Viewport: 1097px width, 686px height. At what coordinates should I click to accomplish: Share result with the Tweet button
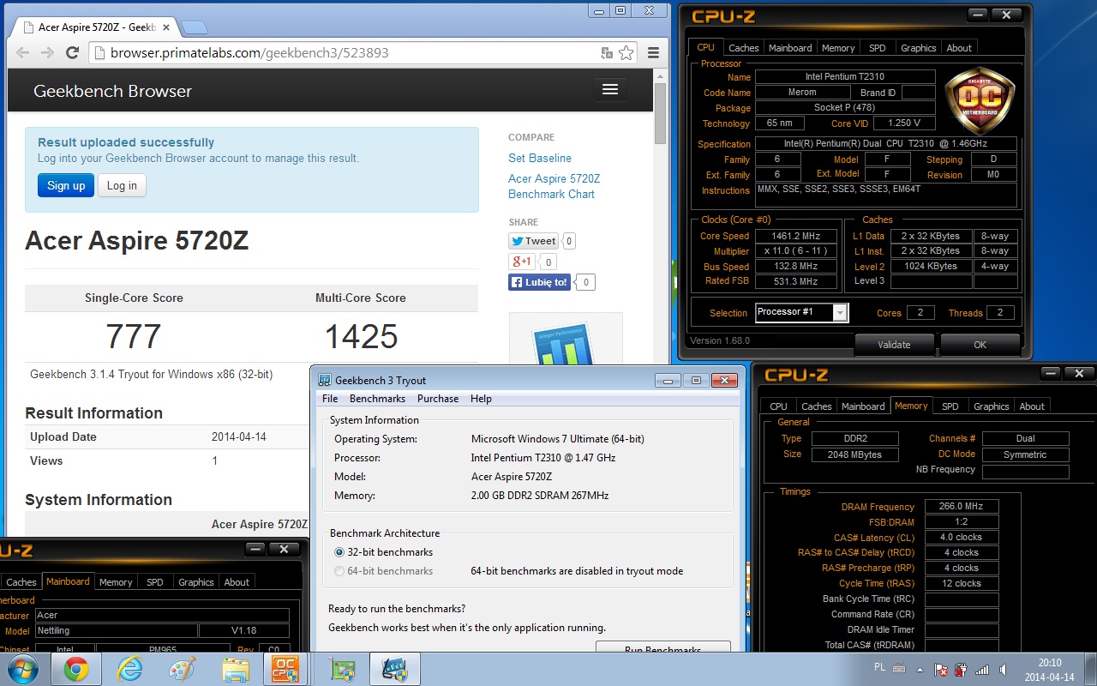click(533, 241)
